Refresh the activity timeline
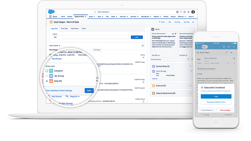 pyautogui.click(x=143, y=46)
